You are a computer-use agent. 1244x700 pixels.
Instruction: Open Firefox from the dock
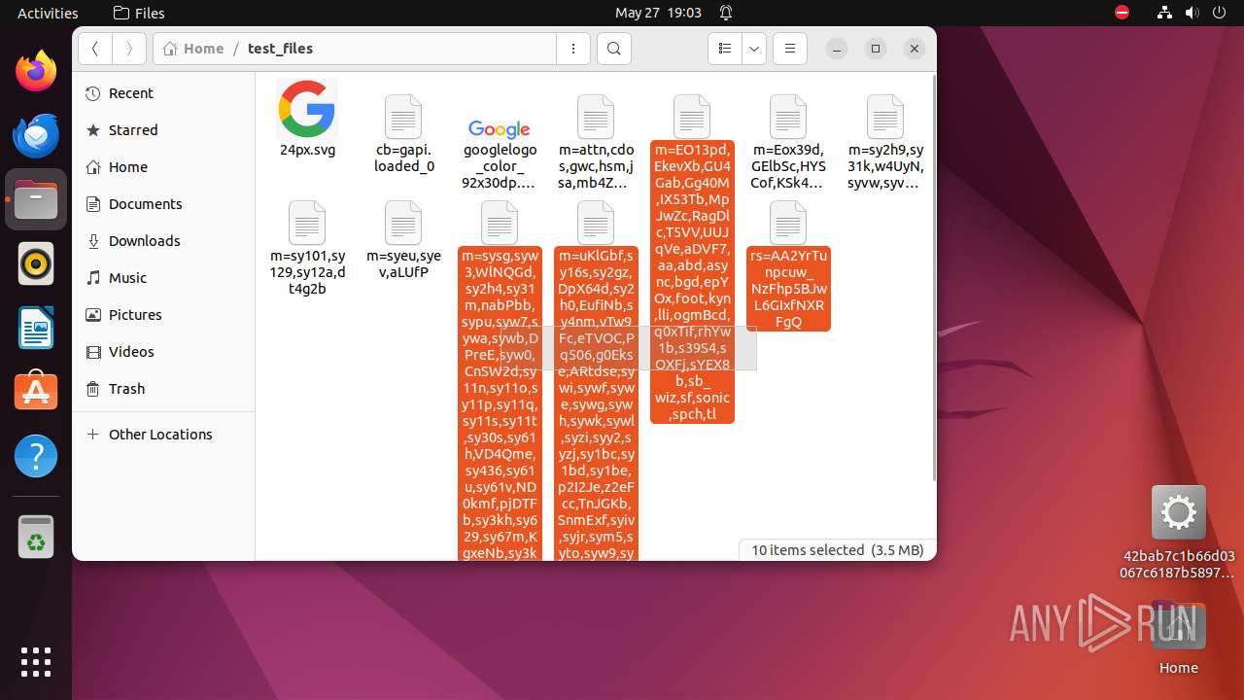36,71
